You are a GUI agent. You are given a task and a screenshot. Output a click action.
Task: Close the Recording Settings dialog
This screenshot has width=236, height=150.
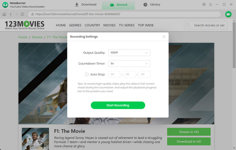click(x=164, y=37)
